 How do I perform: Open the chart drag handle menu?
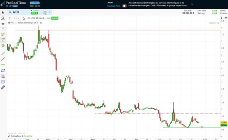tap(9, 18)
